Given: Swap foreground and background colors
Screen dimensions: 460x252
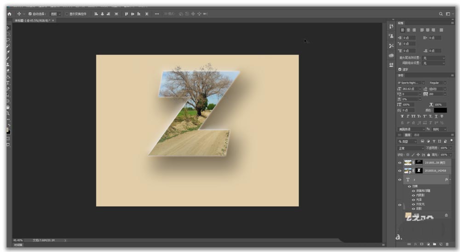Looking at the screenshot, I should click(x=9, y=125).
